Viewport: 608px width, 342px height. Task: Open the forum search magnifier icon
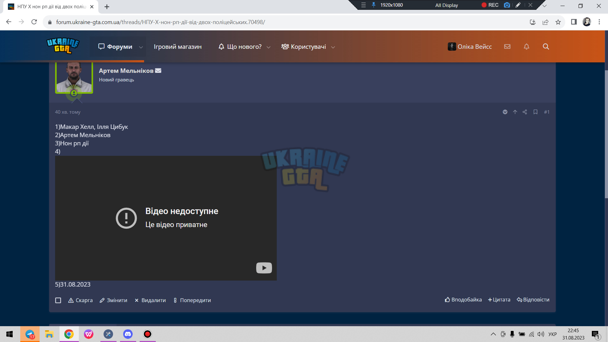546,47
